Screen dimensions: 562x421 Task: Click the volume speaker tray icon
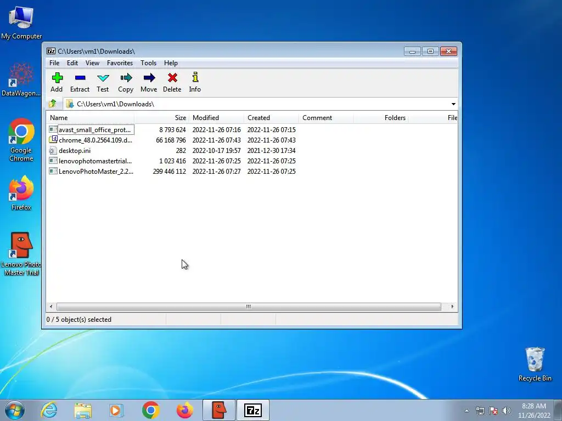click(x=507, y=411)
